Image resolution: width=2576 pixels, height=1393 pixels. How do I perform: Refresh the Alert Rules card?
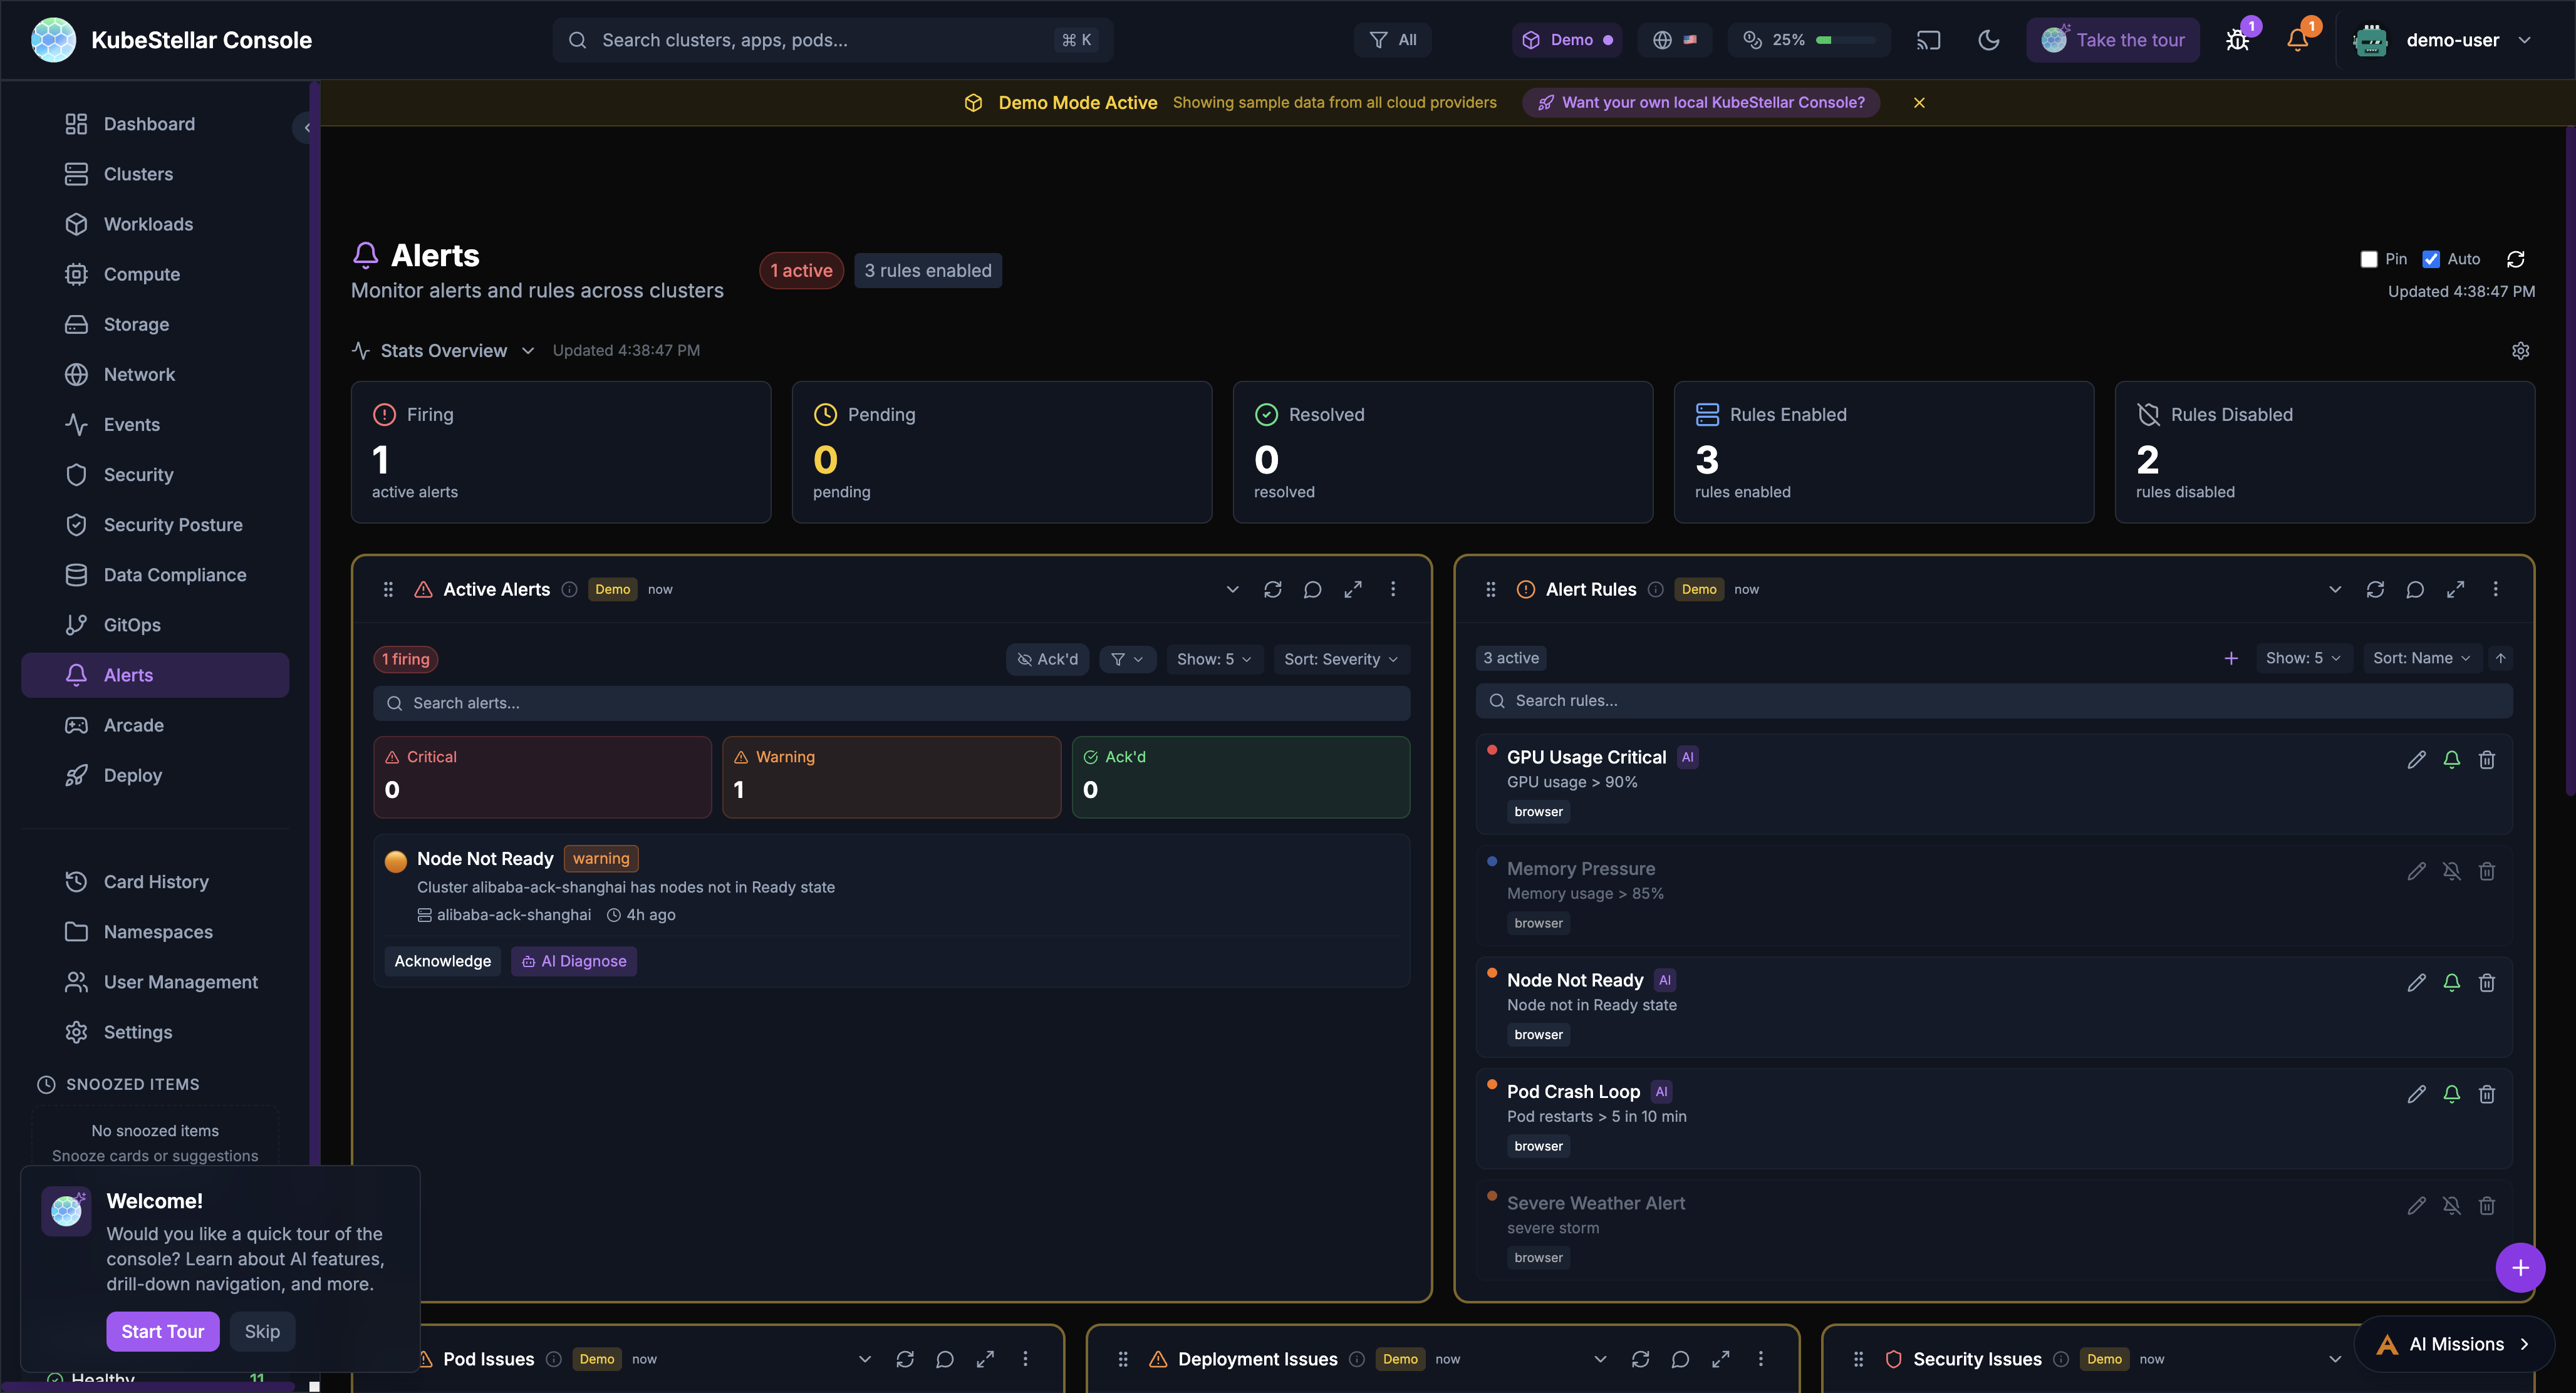point(2374,589)
